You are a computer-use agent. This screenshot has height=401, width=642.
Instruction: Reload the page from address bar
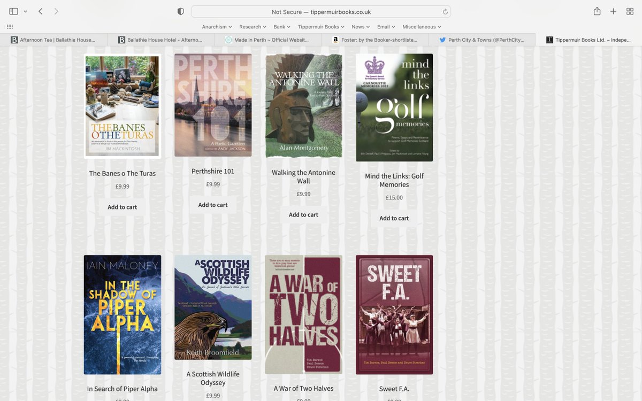(x=445, y=12)
